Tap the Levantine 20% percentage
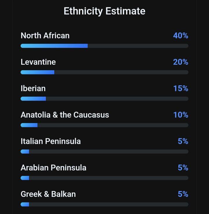Screen dimensions: 209x214 [181, 62]
